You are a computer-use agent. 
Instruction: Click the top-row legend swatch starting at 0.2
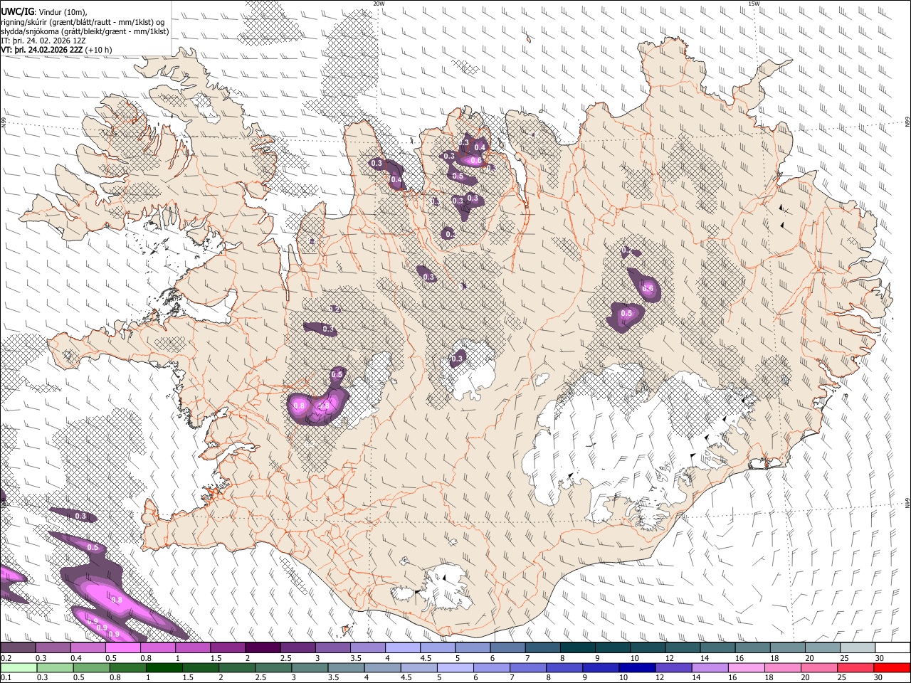click(18, 648)
